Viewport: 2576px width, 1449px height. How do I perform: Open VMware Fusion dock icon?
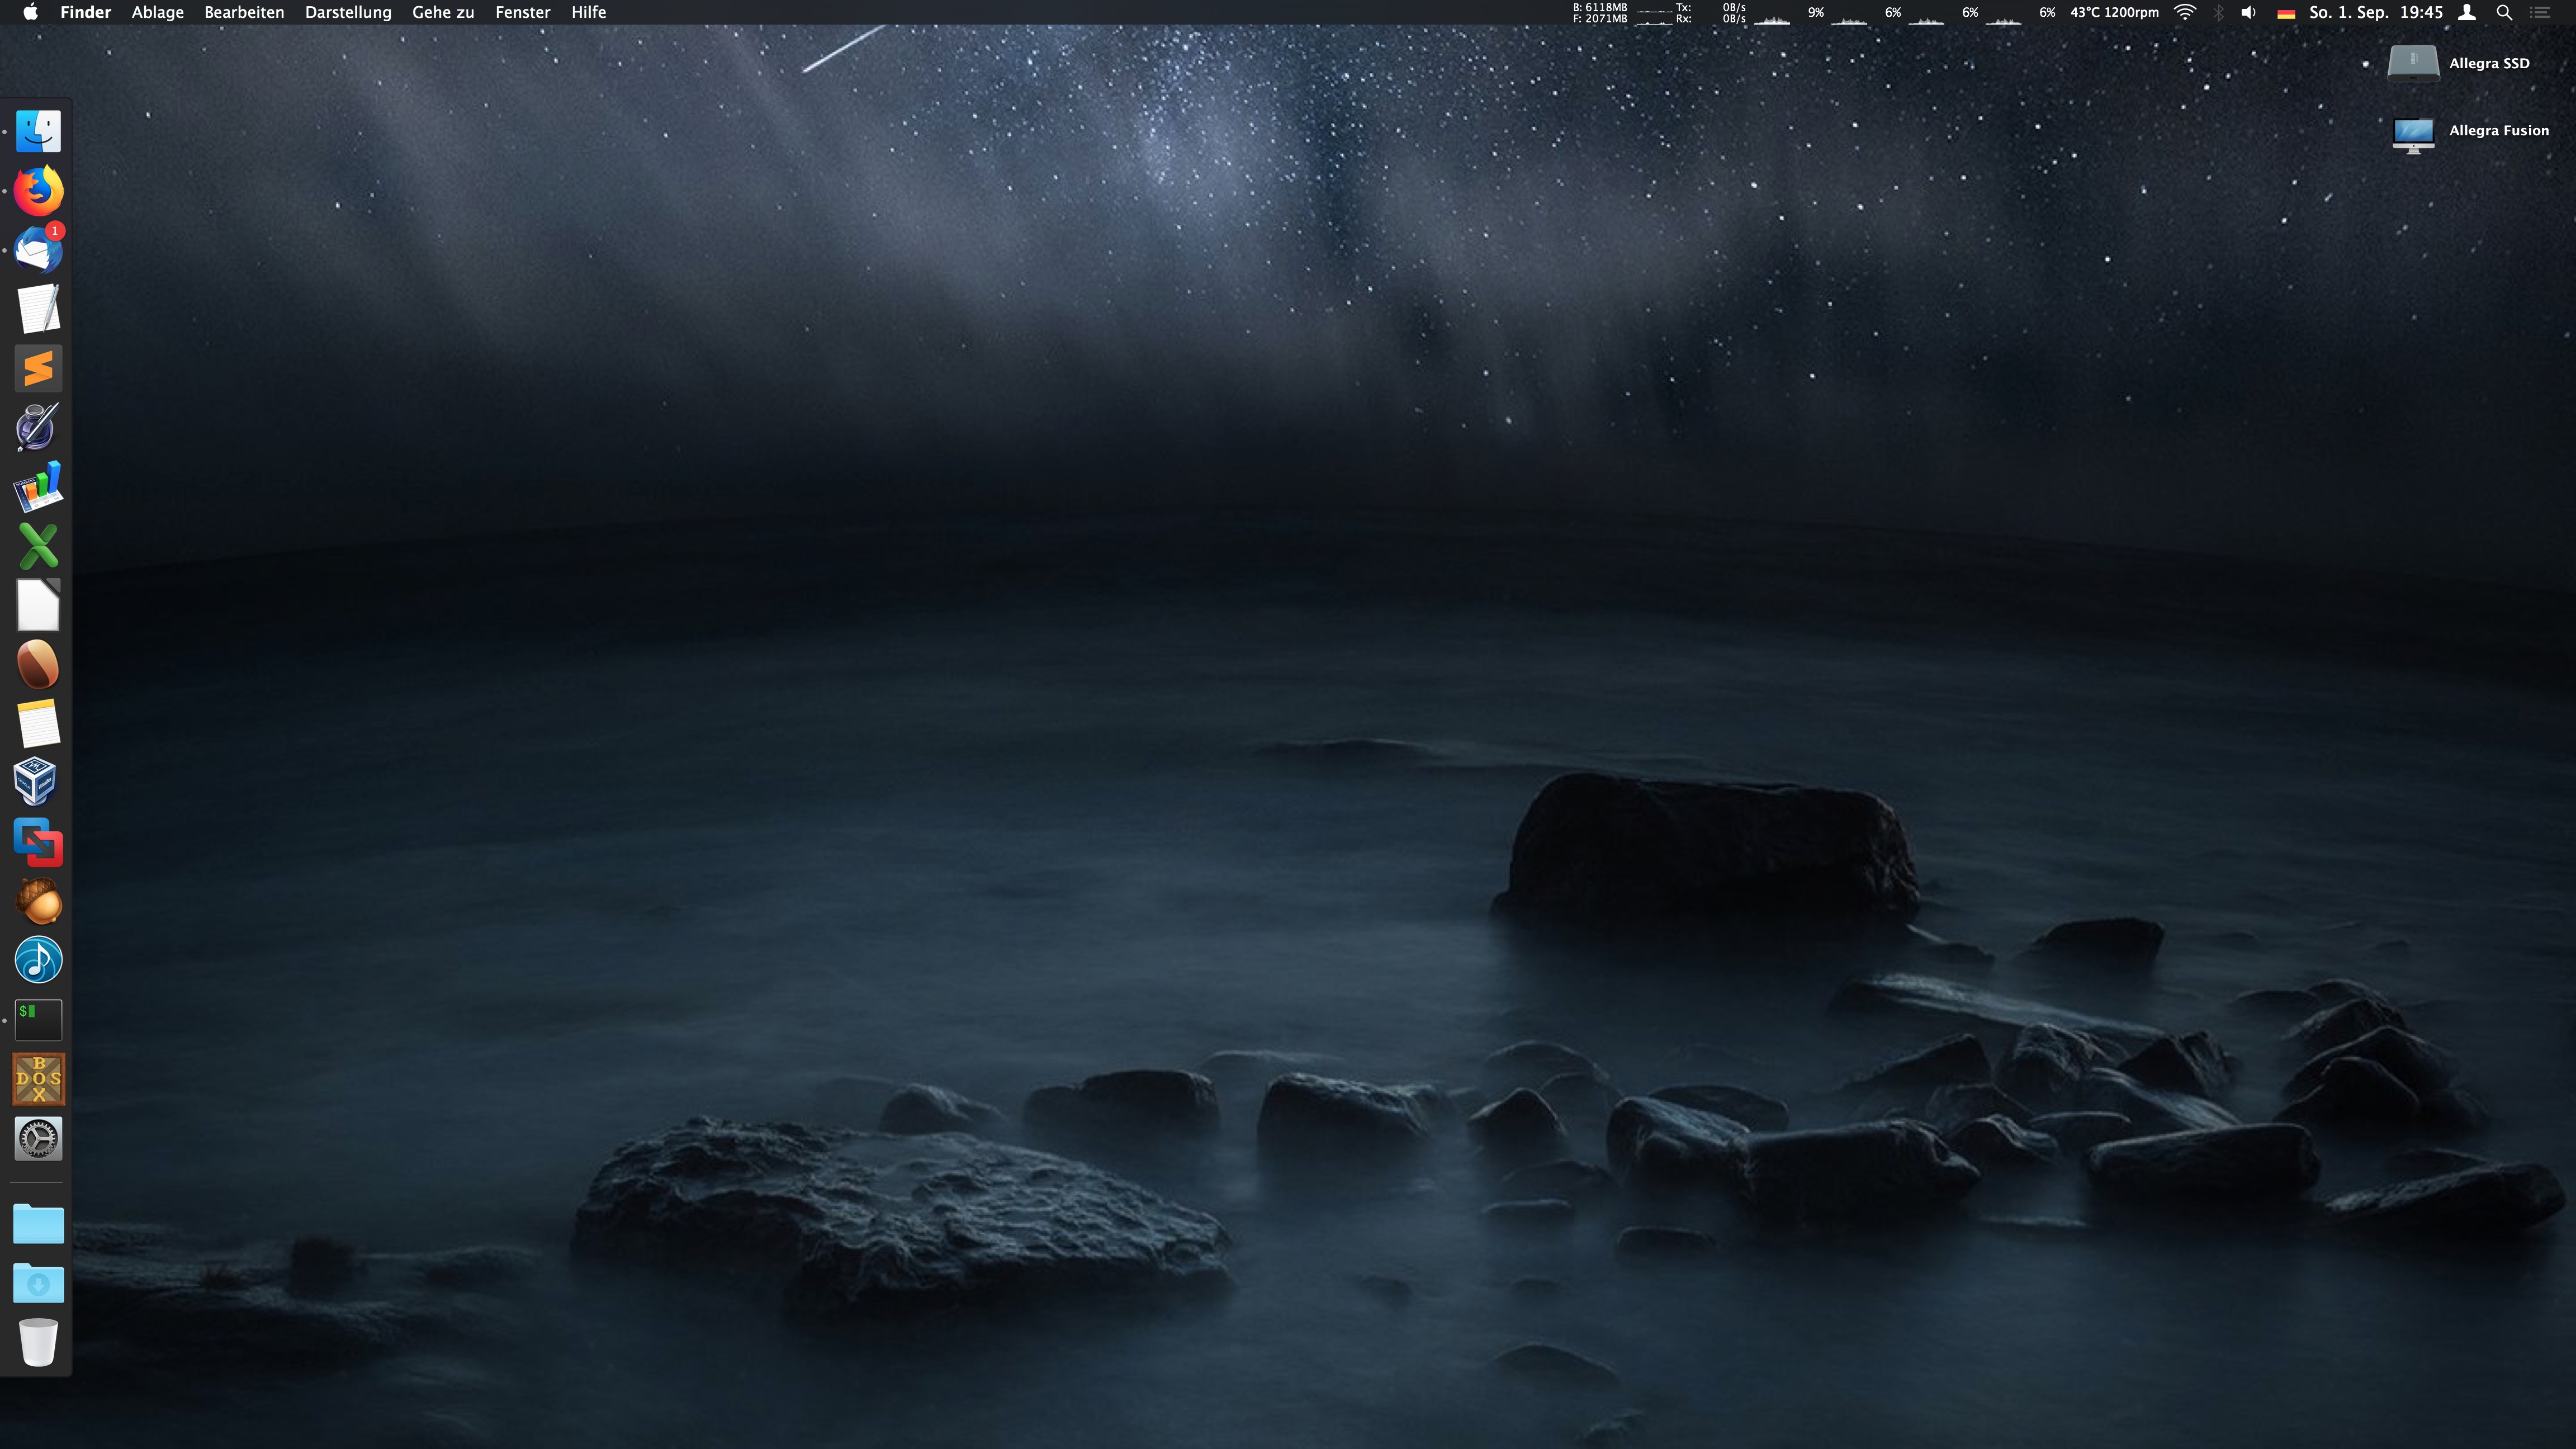point(38,842)
